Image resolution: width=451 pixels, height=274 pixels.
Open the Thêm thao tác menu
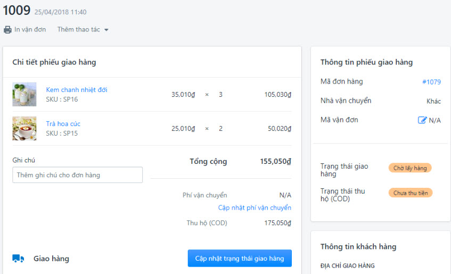click(x=83, y=30)
